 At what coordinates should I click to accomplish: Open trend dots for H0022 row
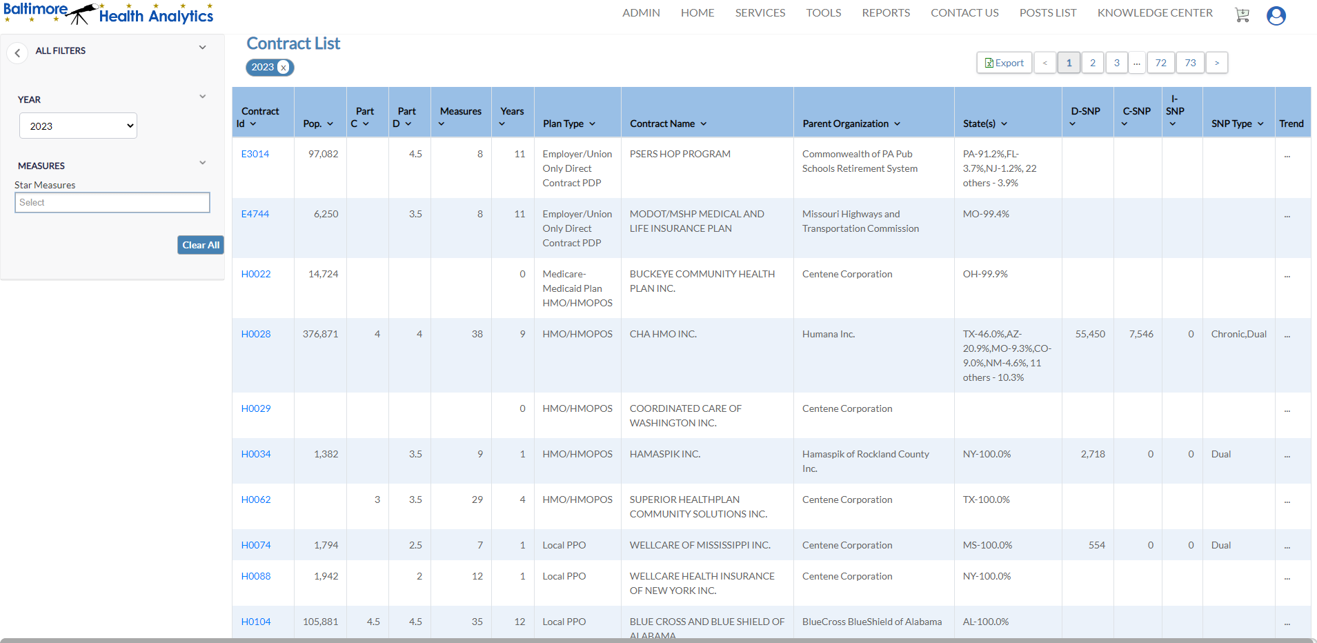click(1287, 275)
